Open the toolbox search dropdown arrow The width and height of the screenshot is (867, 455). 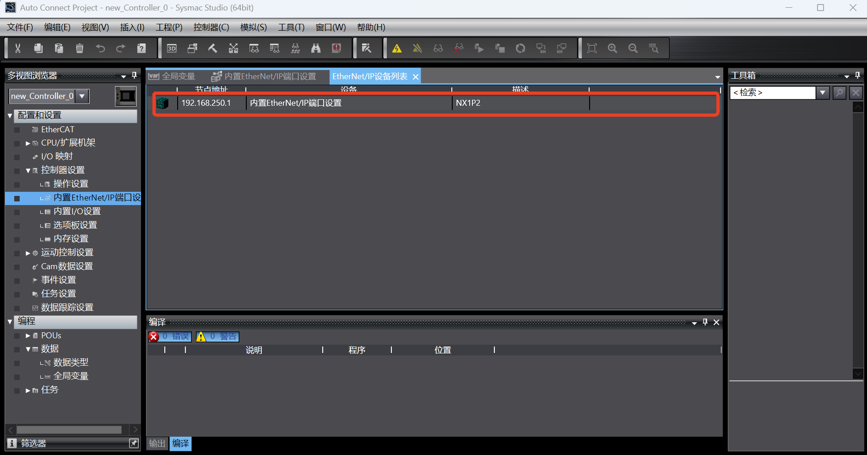pyautogui.click(x=823, y=92)
